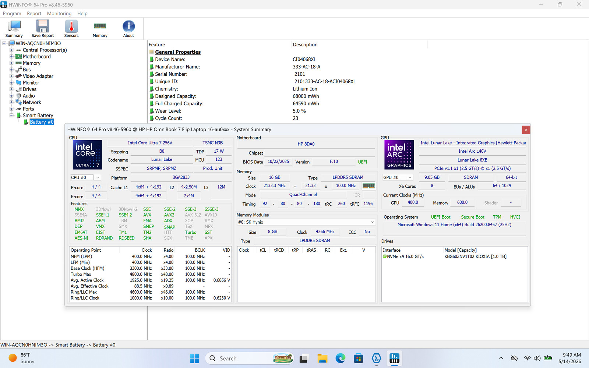Click the battery status tray icon
The height and width of the screenshot is (368, 589).
(x=548, y=358)
